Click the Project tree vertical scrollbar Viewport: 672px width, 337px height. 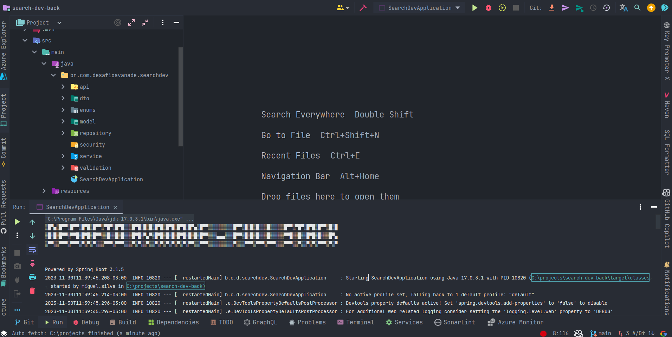point(180,96)
